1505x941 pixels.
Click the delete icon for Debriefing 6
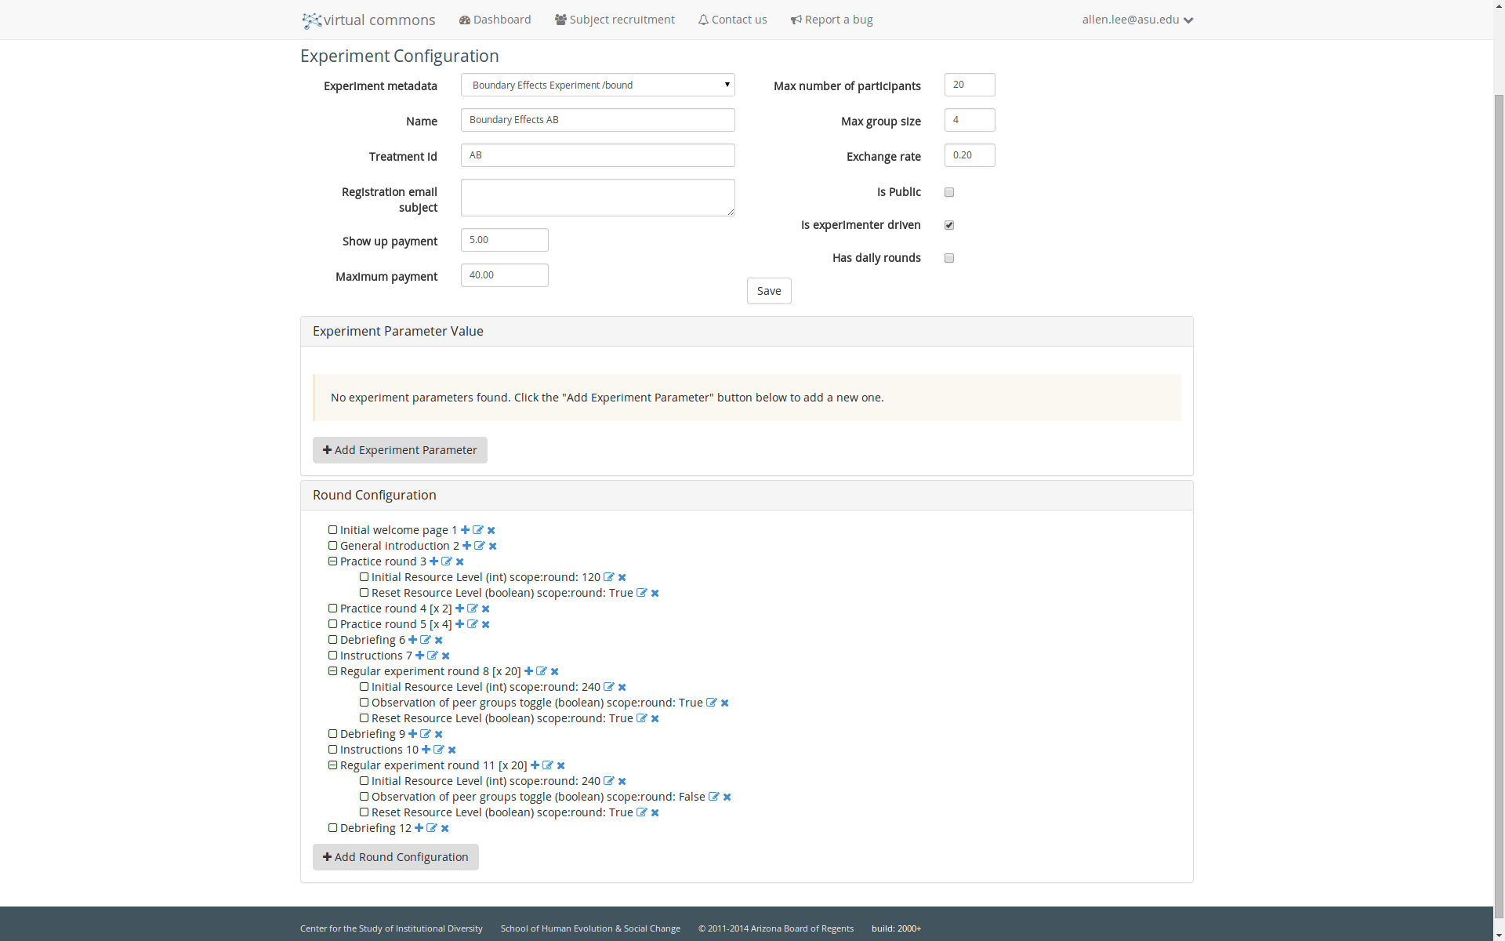pyautogui.click(x=439, y=640)
